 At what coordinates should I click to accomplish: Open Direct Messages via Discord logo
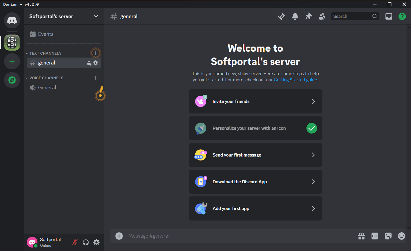(12, 20)
